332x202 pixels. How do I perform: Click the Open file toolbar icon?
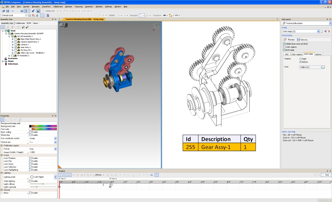click(3, 11)
